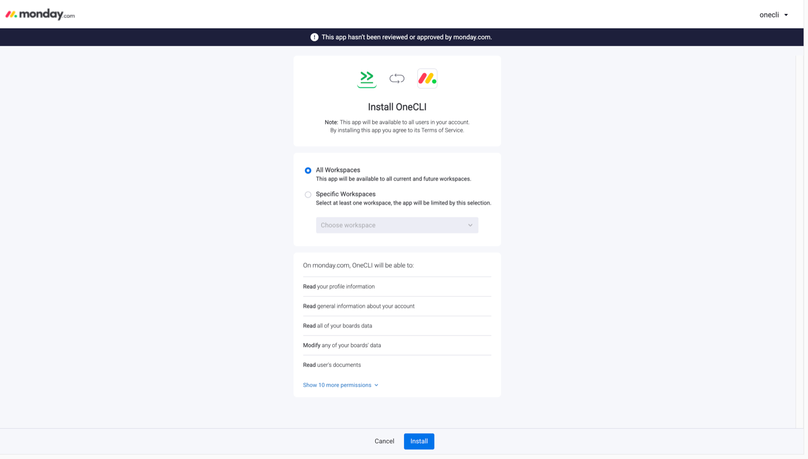808x459 pixels.
Task: Click 'Read all of your boards data'
Action: click(337, 326)
